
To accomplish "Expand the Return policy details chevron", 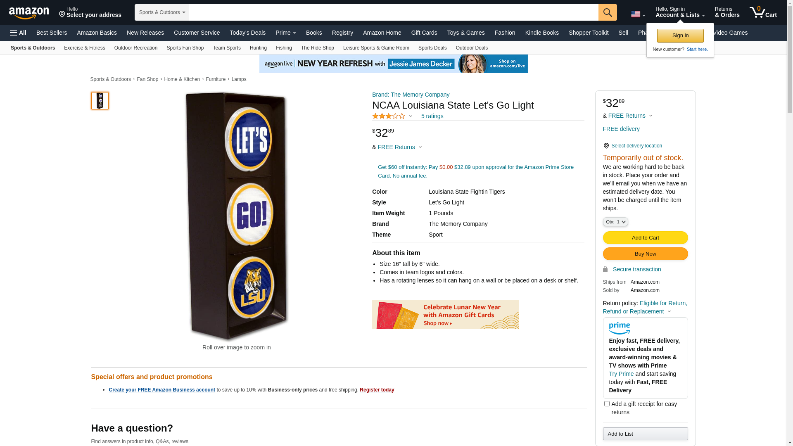I will [669, 312].
